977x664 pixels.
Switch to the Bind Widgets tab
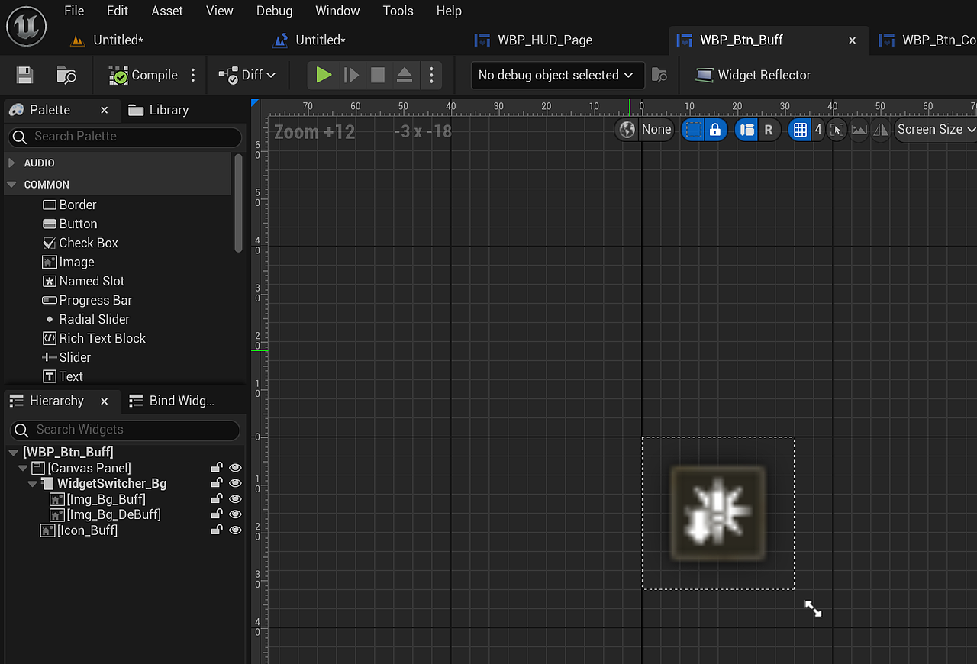173,401
